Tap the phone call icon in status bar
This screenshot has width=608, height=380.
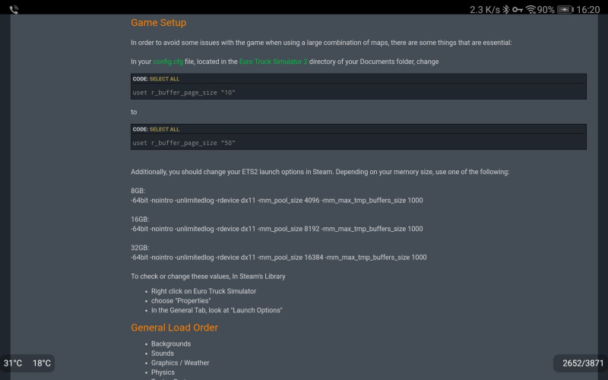(14, 10)
